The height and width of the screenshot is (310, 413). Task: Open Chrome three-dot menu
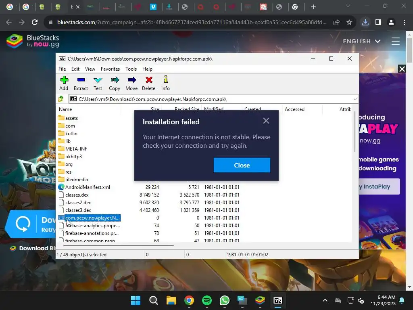tap(404, 23)
